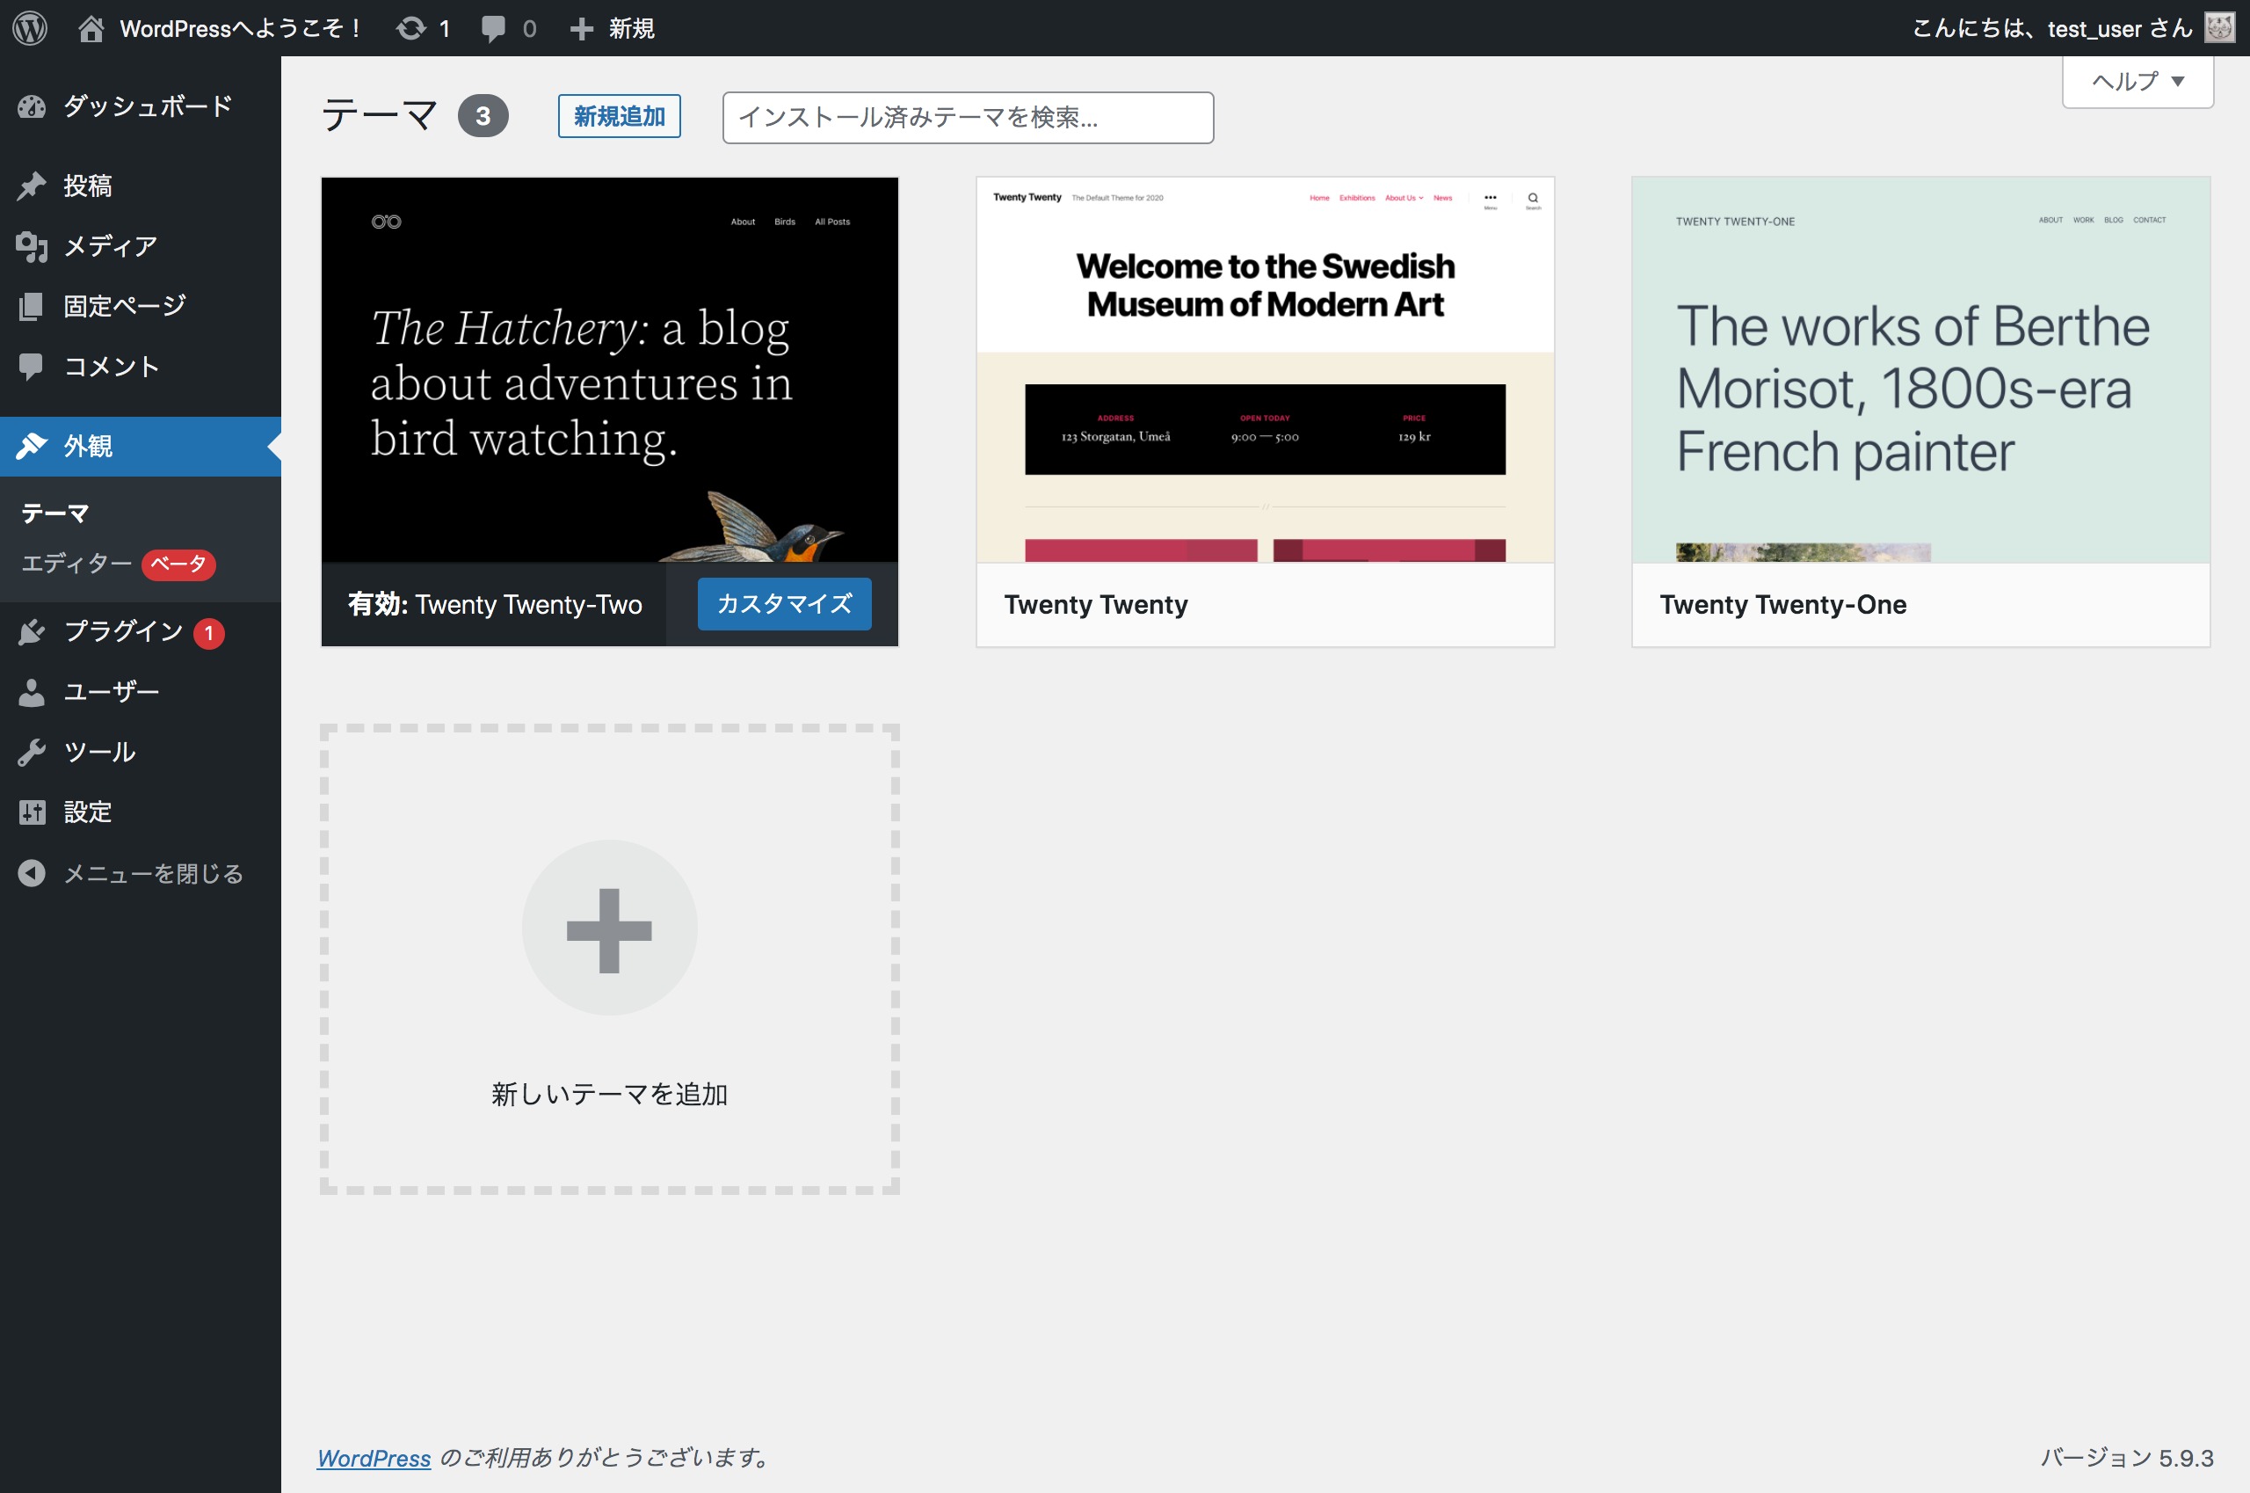Open the site home icon 'WordPressへようこそ！'
The width and height of the screenshot is (2250, 1493).
[x=91, y=28]
